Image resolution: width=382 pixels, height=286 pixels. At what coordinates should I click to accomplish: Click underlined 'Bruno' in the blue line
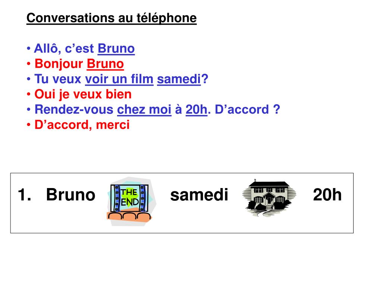point(116,48)
